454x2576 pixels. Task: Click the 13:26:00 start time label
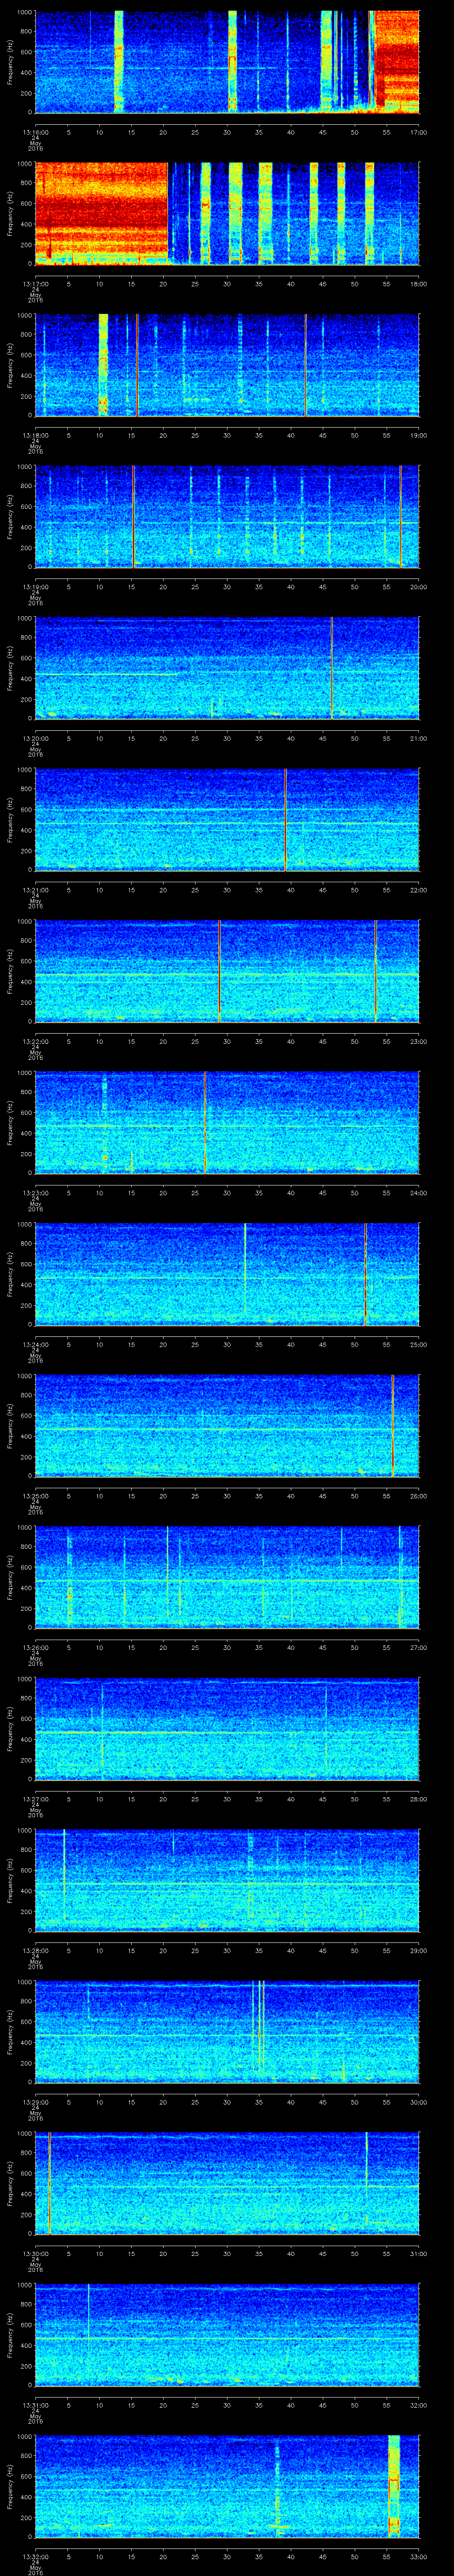(35, 1647)
